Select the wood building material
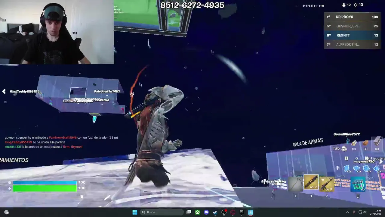Image resolution: width=385 pixels, height=217 pixels. coord(354,143)
